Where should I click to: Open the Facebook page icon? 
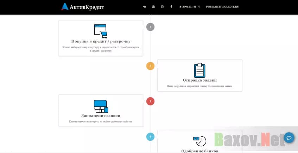[171, 7]
